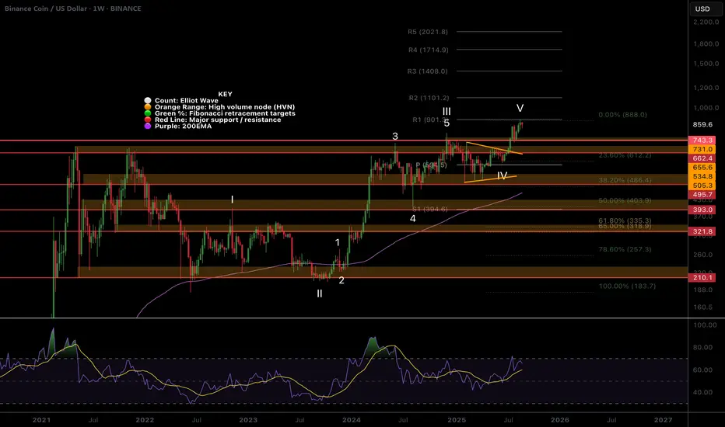Select the R5 (2021.8) pivot label
The width and height of the screenshot is (725, 427).
[428, 32]
